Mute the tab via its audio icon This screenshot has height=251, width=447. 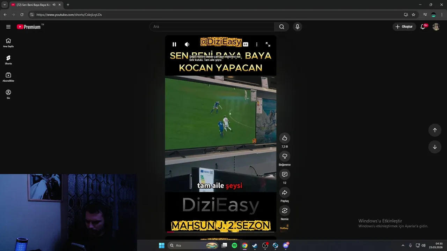coord(54,5)
